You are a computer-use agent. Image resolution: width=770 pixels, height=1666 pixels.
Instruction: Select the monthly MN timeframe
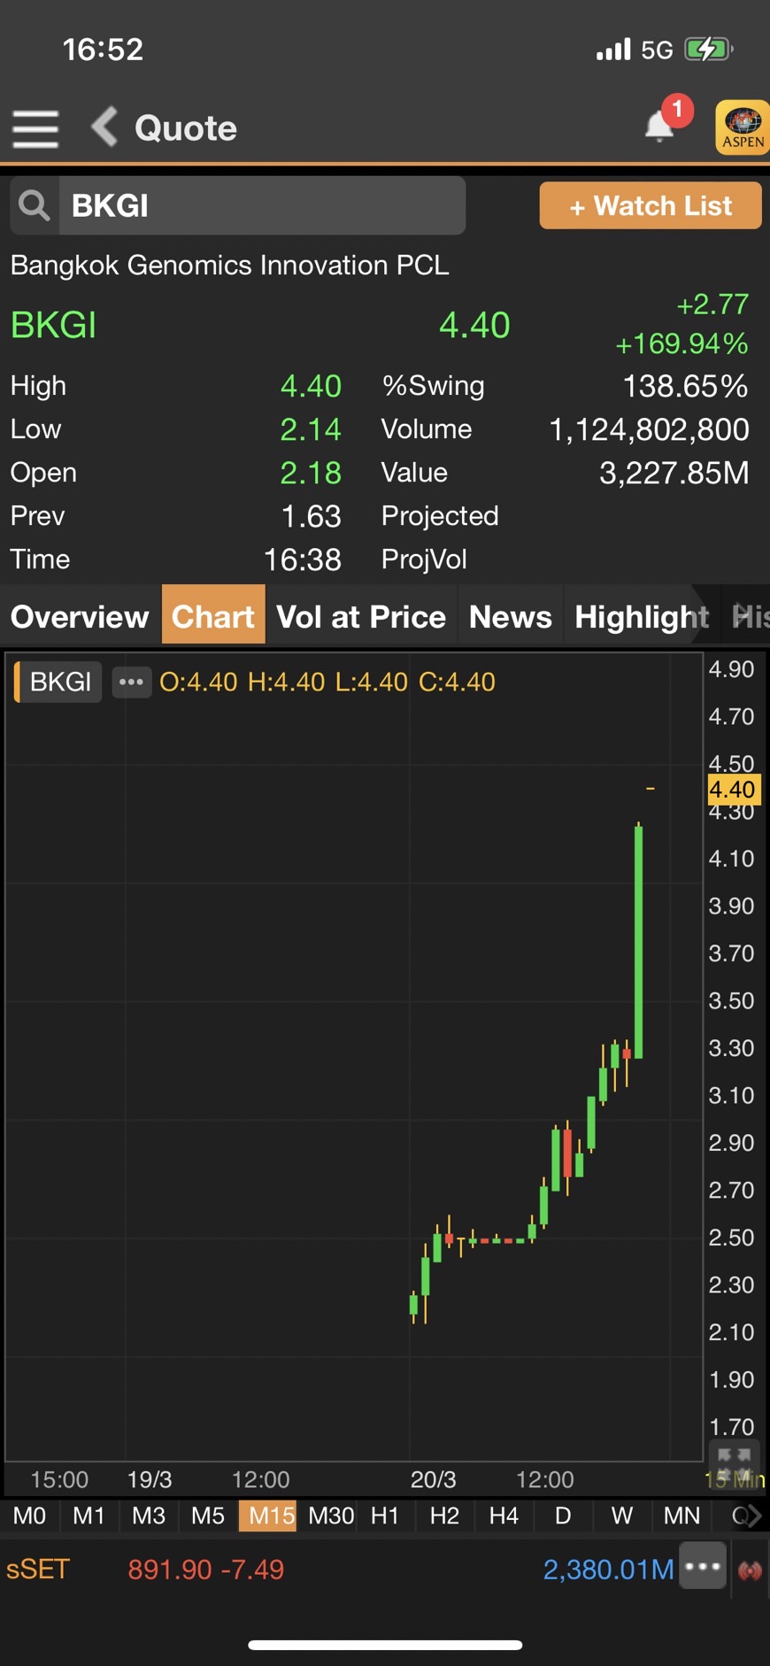point(681,1516)
